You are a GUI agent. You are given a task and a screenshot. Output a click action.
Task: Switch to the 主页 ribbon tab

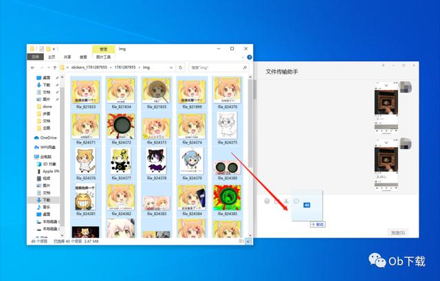[52, 57]
